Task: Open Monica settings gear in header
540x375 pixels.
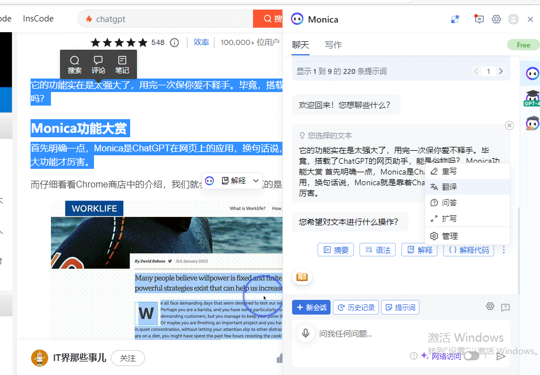Action: click(496, 19)
